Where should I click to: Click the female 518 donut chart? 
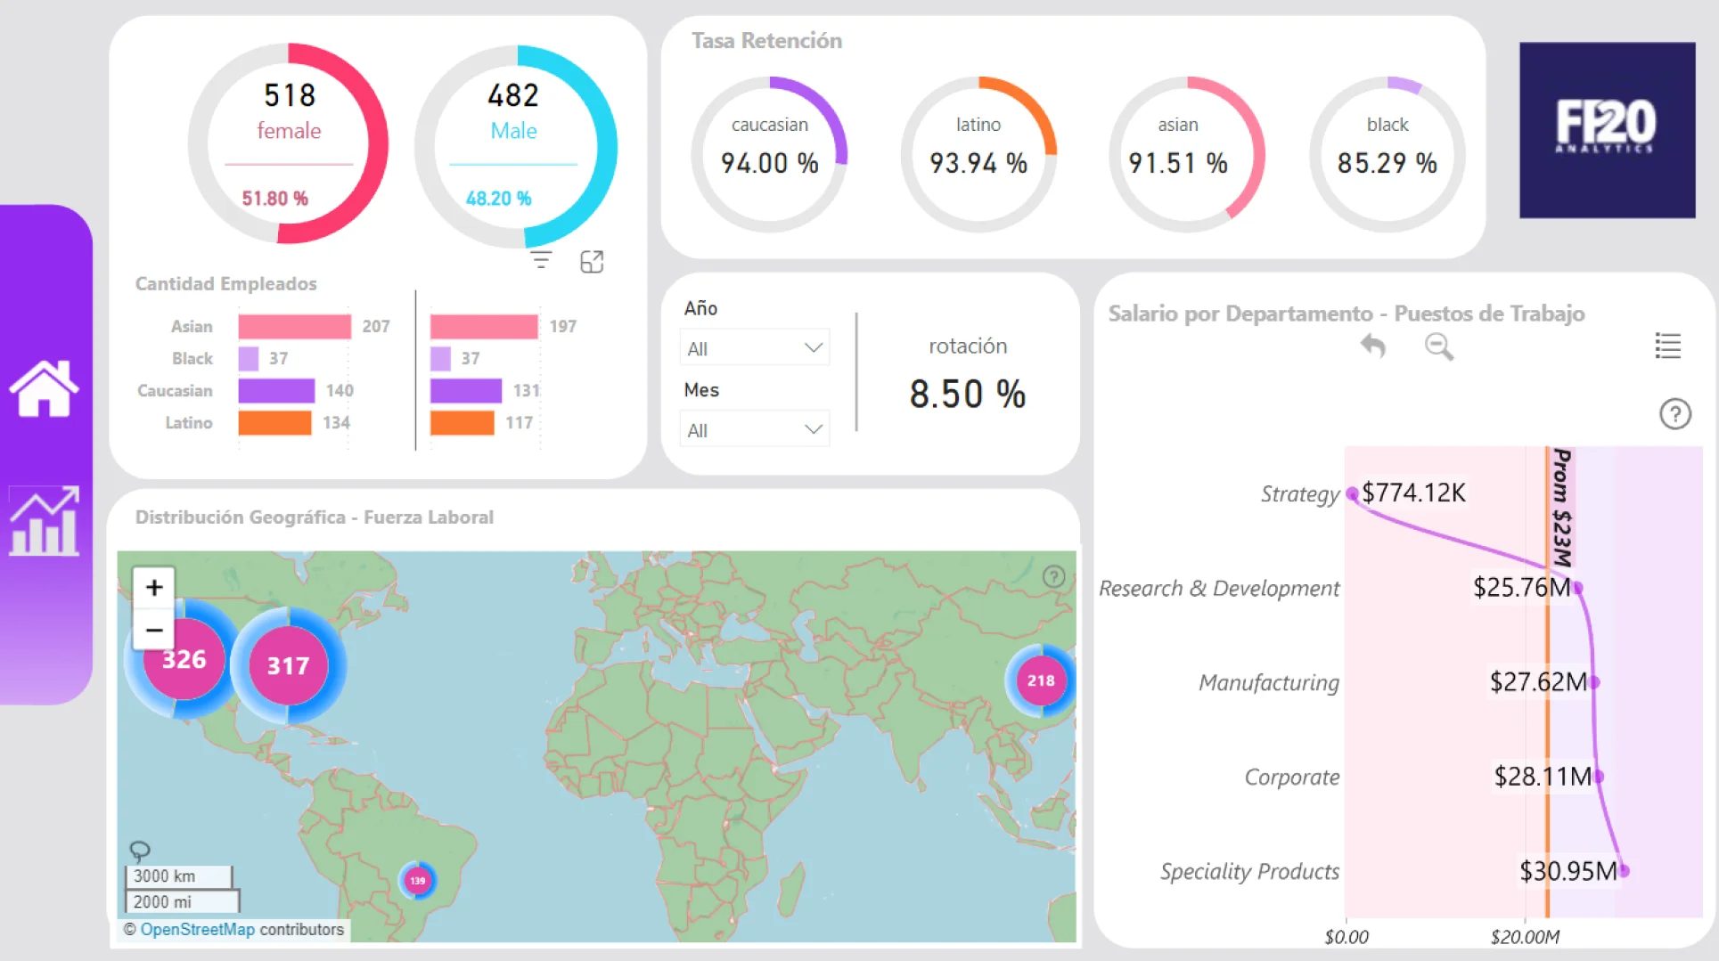[x=288, y=143]
